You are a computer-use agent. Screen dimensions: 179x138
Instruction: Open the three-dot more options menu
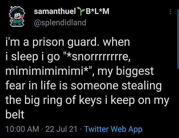tap(170, 12)
